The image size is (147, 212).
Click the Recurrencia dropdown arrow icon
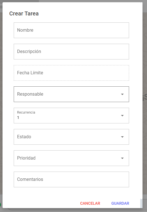click(122, 116)
